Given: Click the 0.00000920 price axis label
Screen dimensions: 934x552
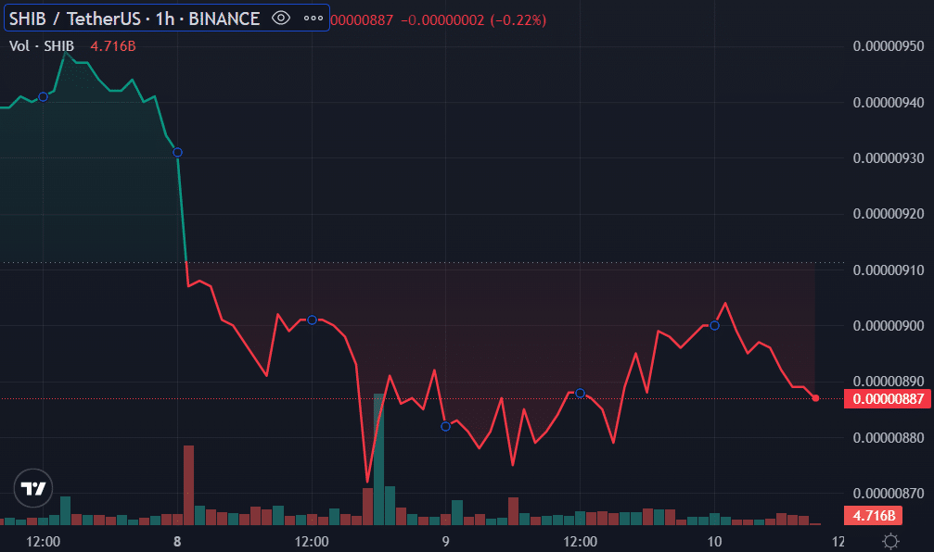Looking at the screenshot, I should coord(889,214).
